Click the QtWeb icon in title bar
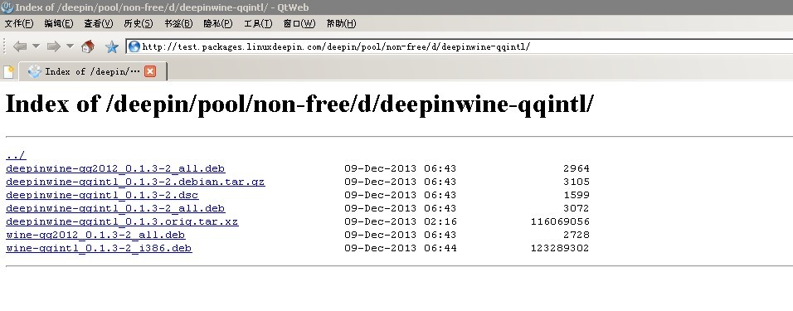The width and height of the screenshot is (793, 311). coord(7,7)
